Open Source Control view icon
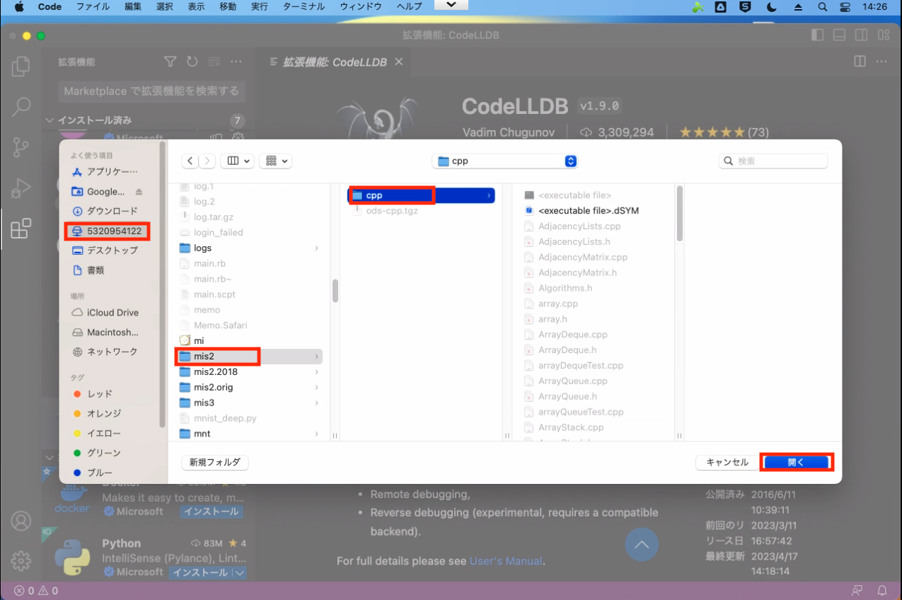The width and height of the screenshot is (902, 600). pyautogui.click(x=21, y=148)
